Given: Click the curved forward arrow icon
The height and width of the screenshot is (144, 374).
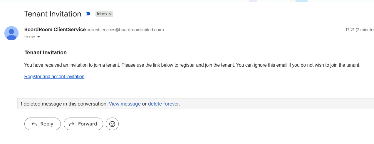Looking at the screenshot, I should (71, 124).
